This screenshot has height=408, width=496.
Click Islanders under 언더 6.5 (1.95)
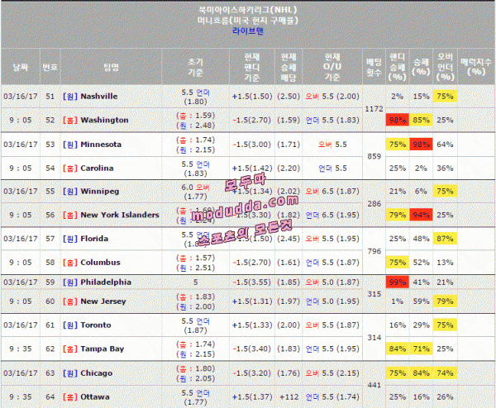click(x=332, y=215)
